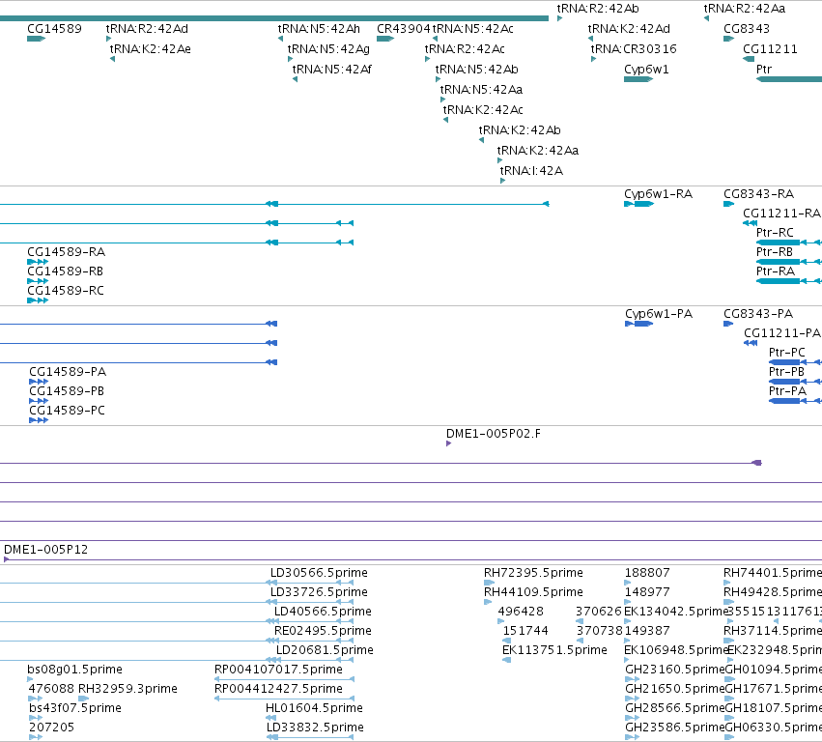822x742 pixels.
Task: Click the tRNA:R2:42Aa gene label
Action: tap(745, 9)
